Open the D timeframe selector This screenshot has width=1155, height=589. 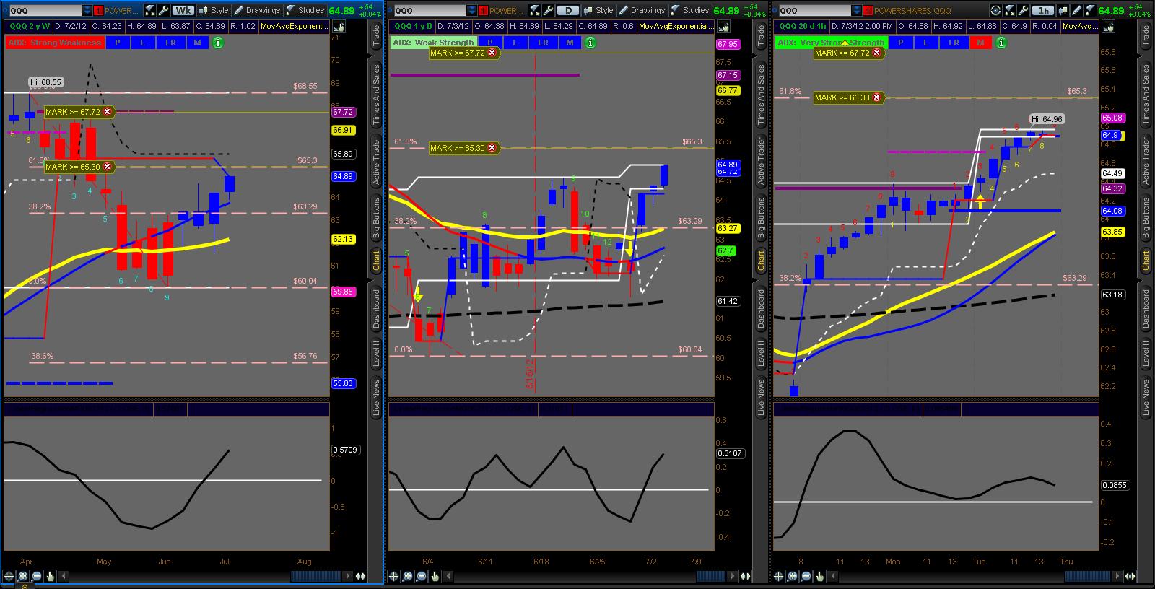(568, 11)
